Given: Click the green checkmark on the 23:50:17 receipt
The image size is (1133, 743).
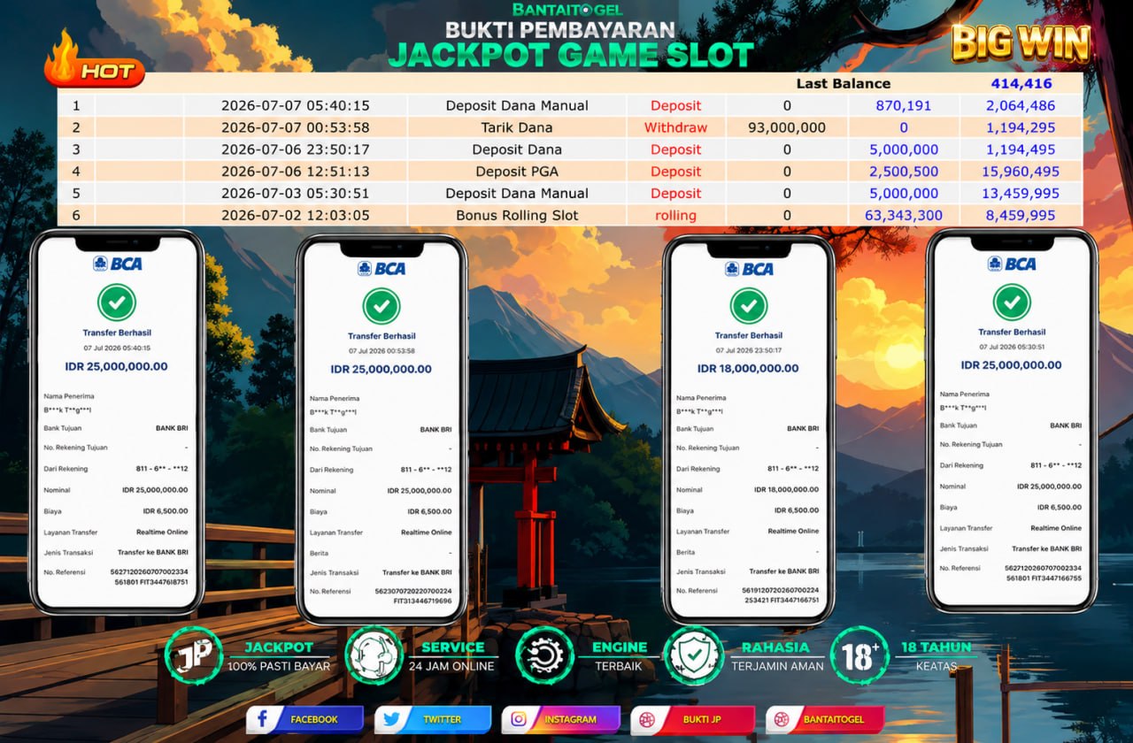Looking at the screenshot, I should point(749,306).
